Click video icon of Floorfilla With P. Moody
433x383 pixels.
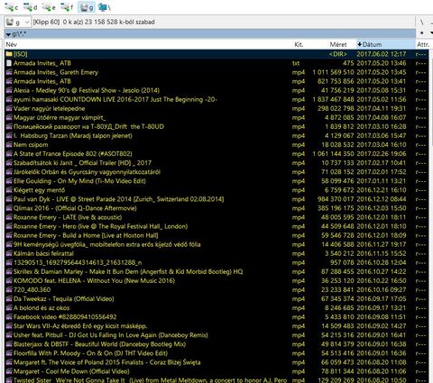pyautogui.click(x=9, y=353)
